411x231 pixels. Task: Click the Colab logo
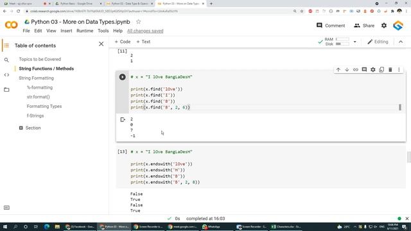[12, 25]
